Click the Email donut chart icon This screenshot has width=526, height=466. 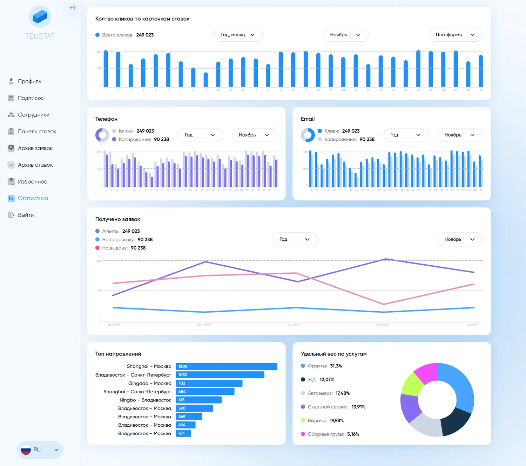(x=308, y=135)
